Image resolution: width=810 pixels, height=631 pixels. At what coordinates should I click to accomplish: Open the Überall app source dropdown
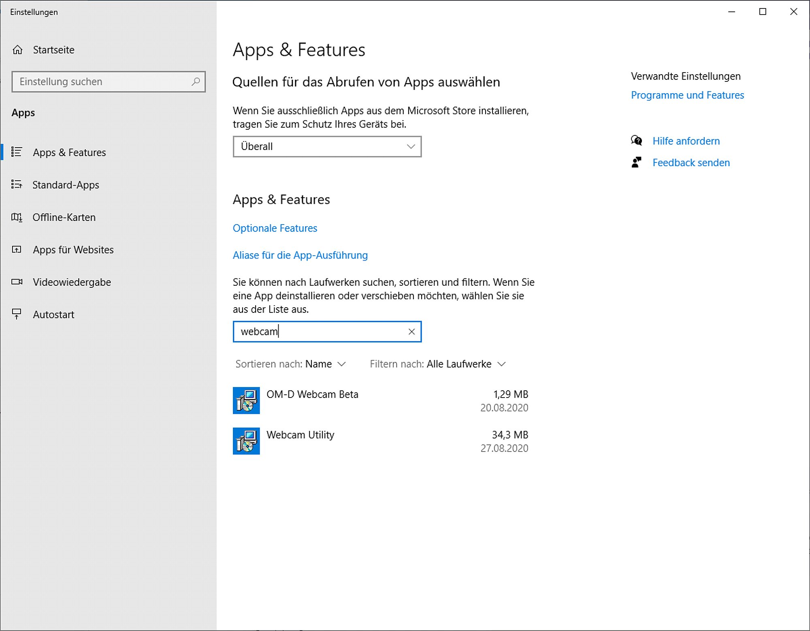[327, 146]
